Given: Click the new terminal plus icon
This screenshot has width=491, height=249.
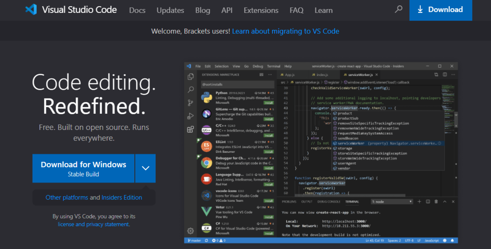Looking at the screenshot, I should coord(420,202).
